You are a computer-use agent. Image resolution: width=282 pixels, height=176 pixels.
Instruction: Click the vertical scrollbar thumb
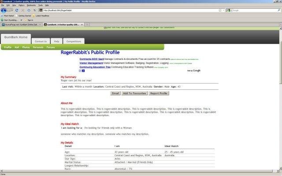coord(281,62)
